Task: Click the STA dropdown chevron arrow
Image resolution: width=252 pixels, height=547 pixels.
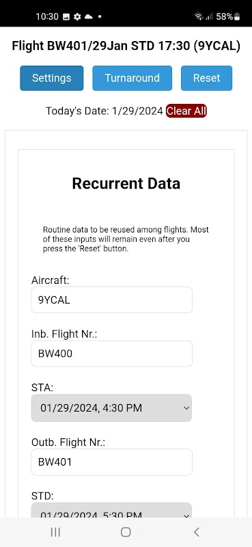Action: (186, 408)
